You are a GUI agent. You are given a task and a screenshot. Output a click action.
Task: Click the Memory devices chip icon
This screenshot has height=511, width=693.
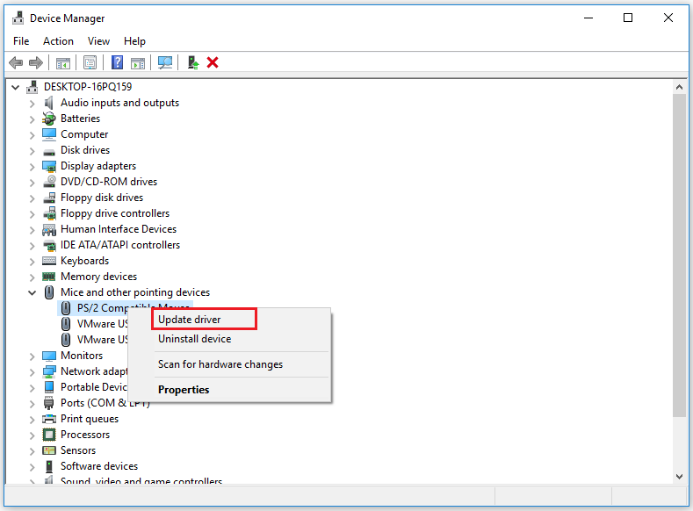click(48, 277)
